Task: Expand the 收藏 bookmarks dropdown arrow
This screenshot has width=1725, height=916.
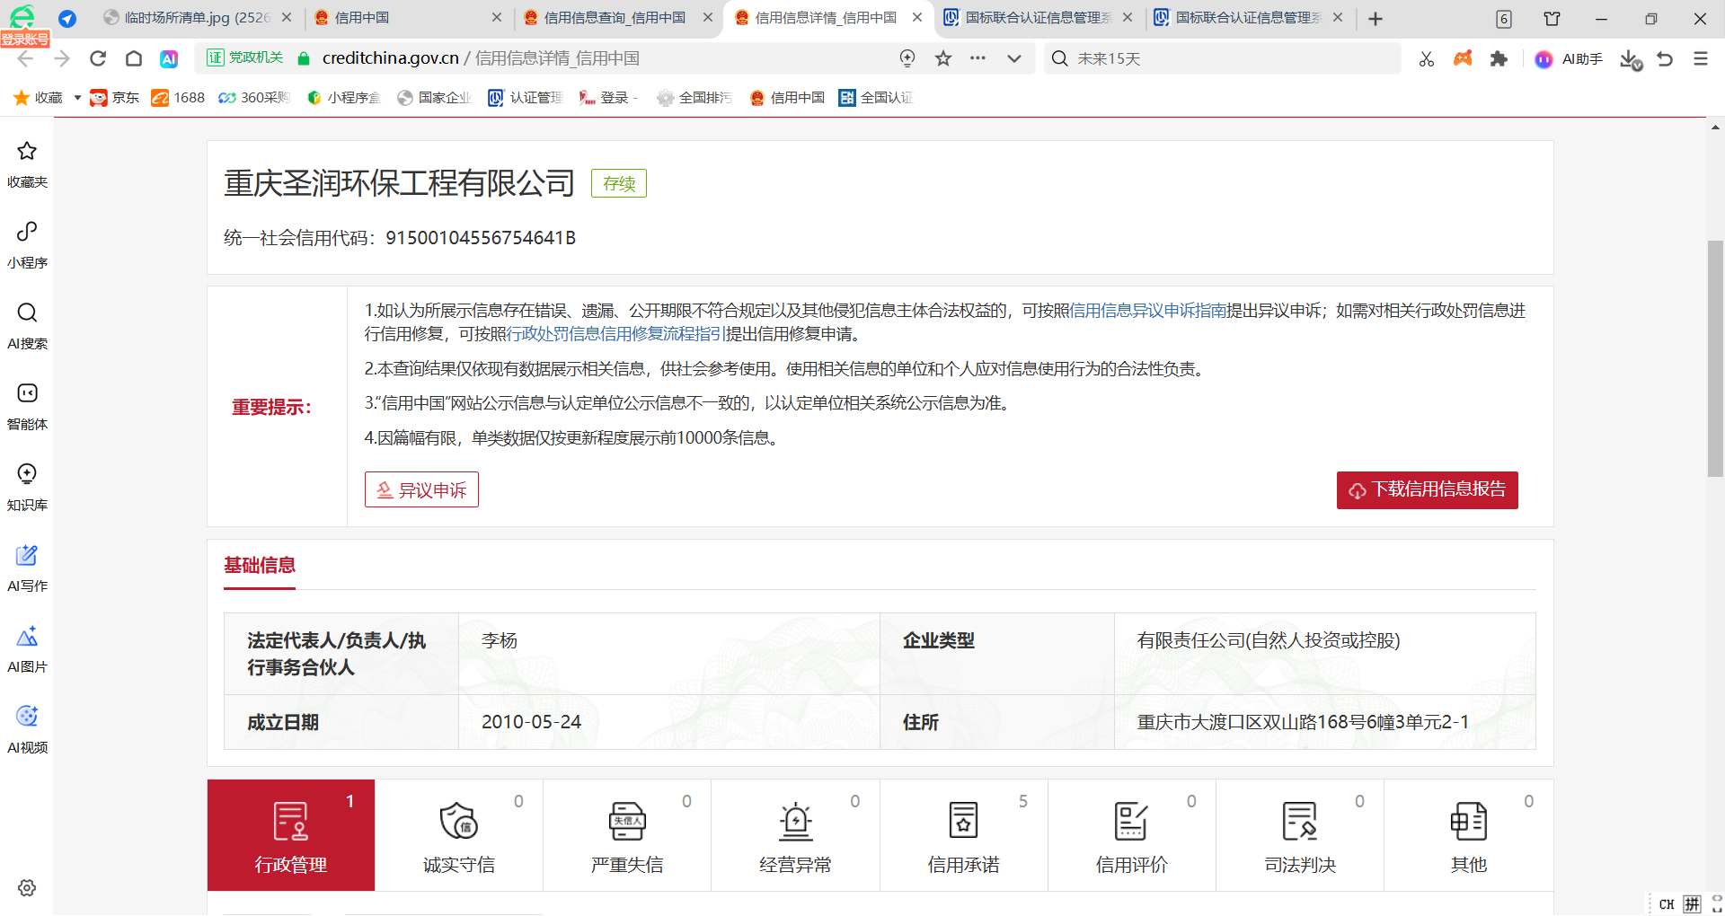Action: [77, 98]
